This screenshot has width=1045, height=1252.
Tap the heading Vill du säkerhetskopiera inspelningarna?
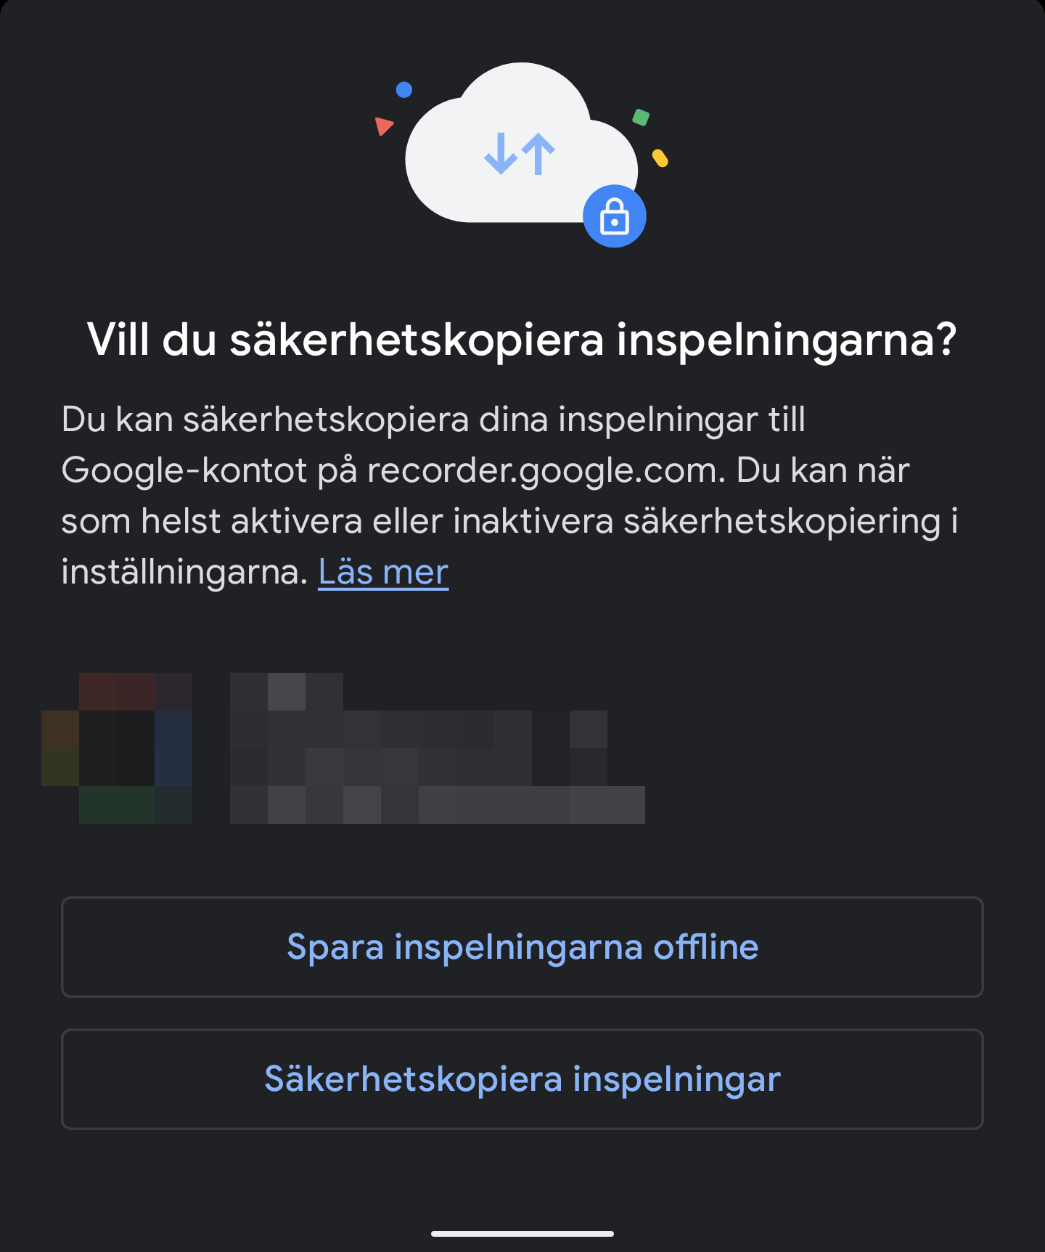point(522,340)
